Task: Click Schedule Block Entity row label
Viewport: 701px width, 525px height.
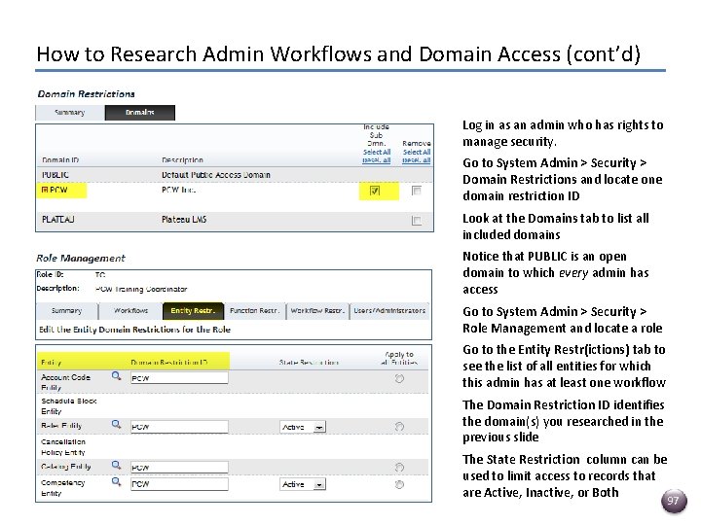Action: (69, 406)
